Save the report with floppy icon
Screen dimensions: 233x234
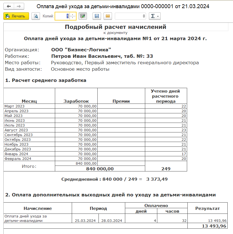[x=97, y=16]
